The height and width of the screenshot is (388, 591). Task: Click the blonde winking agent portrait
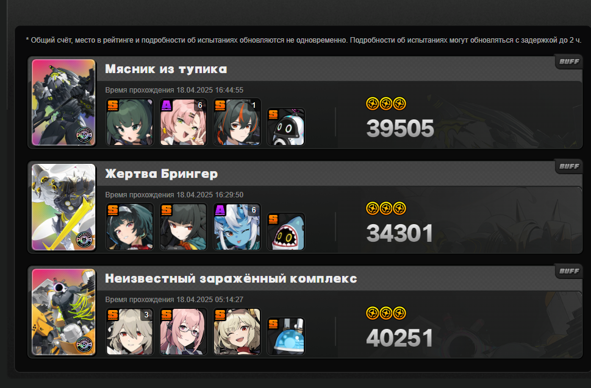click(237, 331)
